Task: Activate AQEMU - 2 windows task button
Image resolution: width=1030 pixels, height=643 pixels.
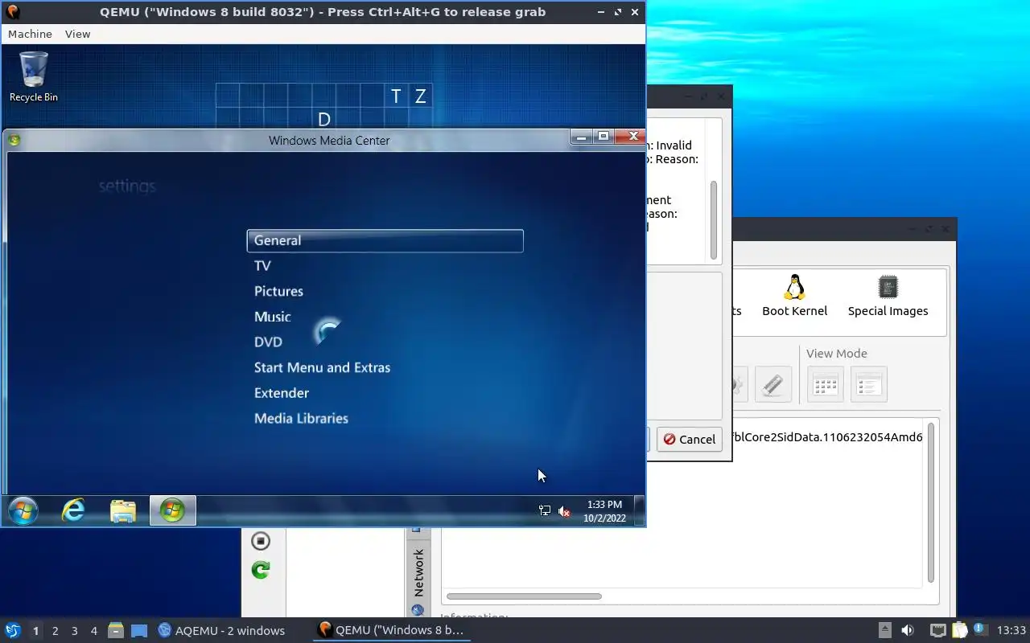Action: point(222,630)
